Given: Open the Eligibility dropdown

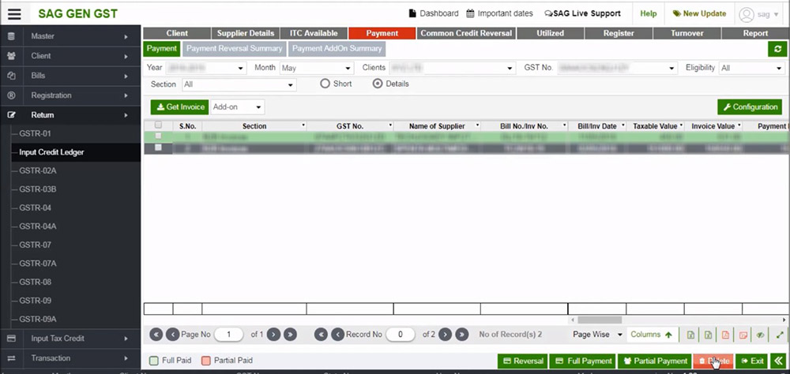Looking at the screenshot, I should pos(750,69).
